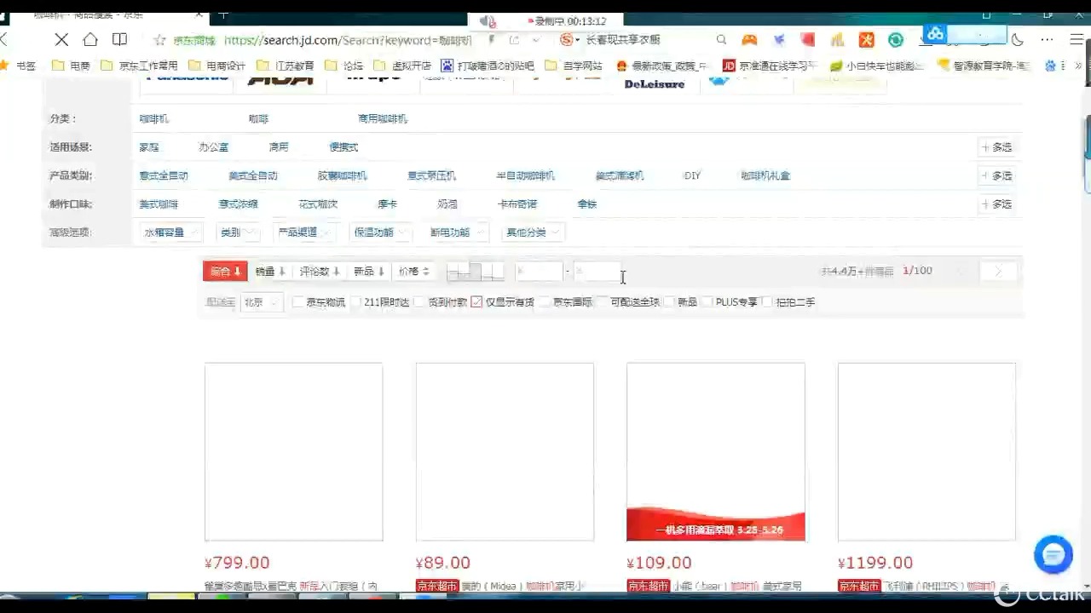The width and height of the screenshot is (1091, 613).
Task: Click the magnifier search icon in toolbar
Action: click(721, 40)
